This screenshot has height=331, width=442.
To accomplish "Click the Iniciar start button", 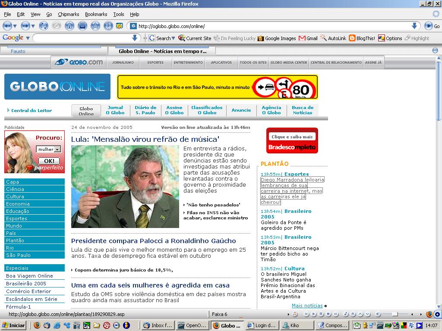I will pos(13,325).
